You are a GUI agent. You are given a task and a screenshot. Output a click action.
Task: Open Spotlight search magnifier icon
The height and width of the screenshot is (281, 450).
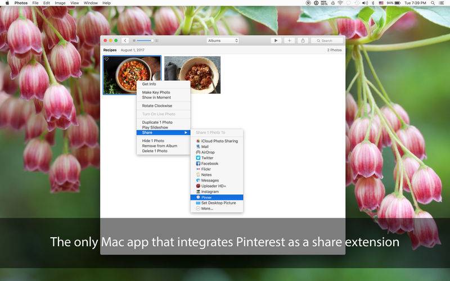(x=433, y=3)
